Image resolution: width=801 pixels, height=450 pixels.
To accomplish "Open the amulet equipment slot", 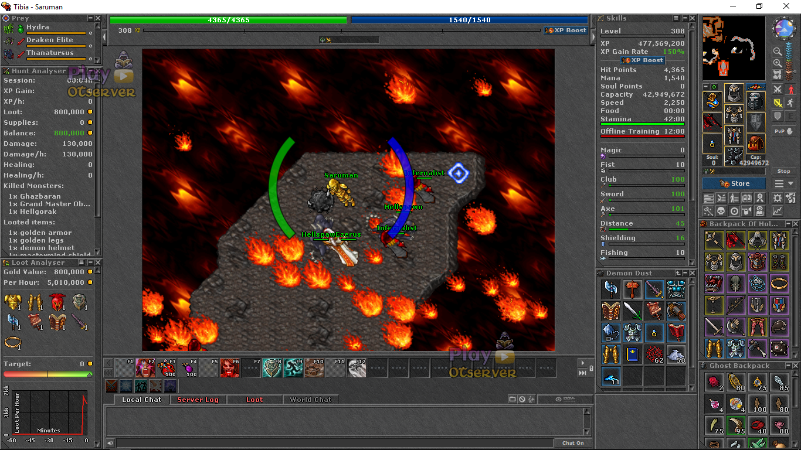I will click(712, 101).
